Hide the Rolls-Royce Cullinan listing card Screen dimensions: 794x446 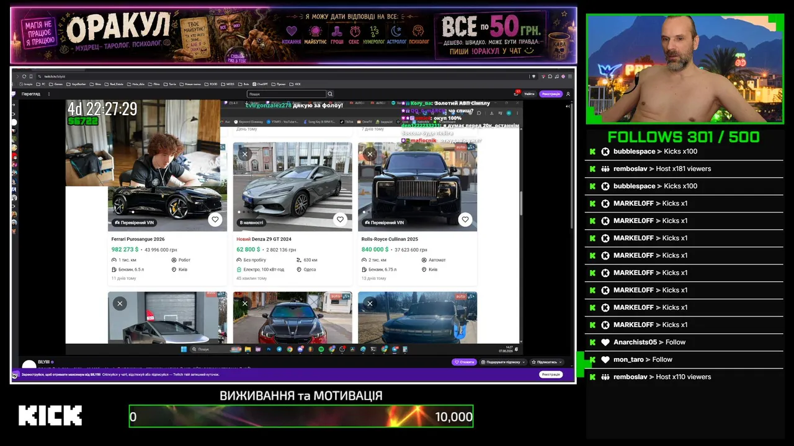pos(370,154)
